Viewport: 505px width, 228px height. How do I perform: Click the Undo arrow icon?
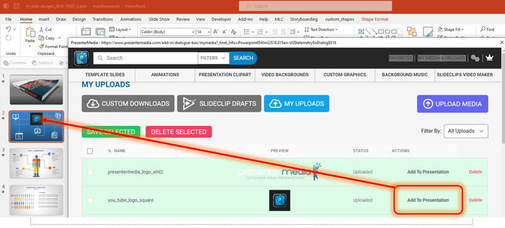pos(8,29)
